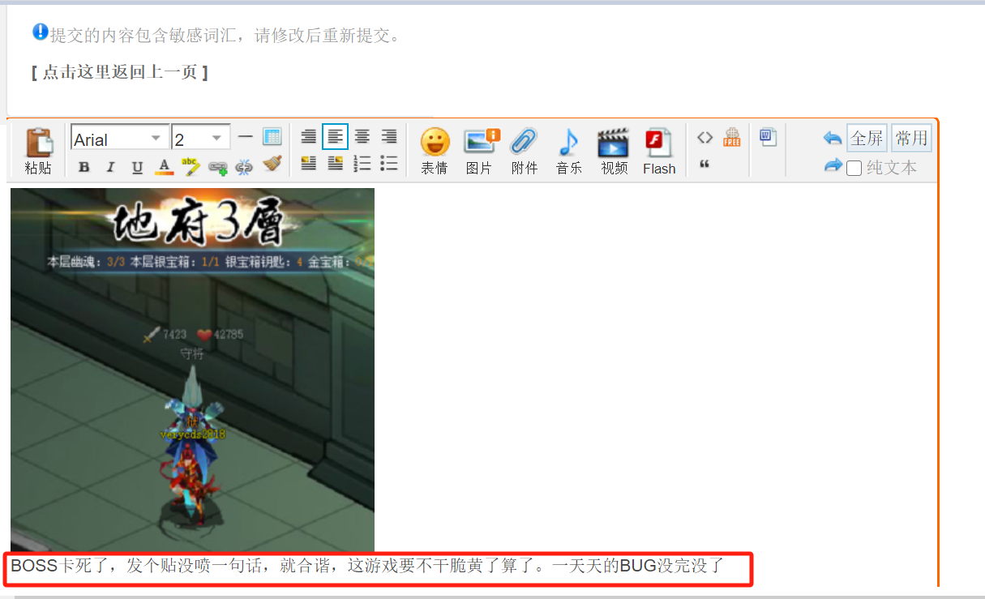
Task: Clean formatting with the broom icon
Action: [272, 163]
